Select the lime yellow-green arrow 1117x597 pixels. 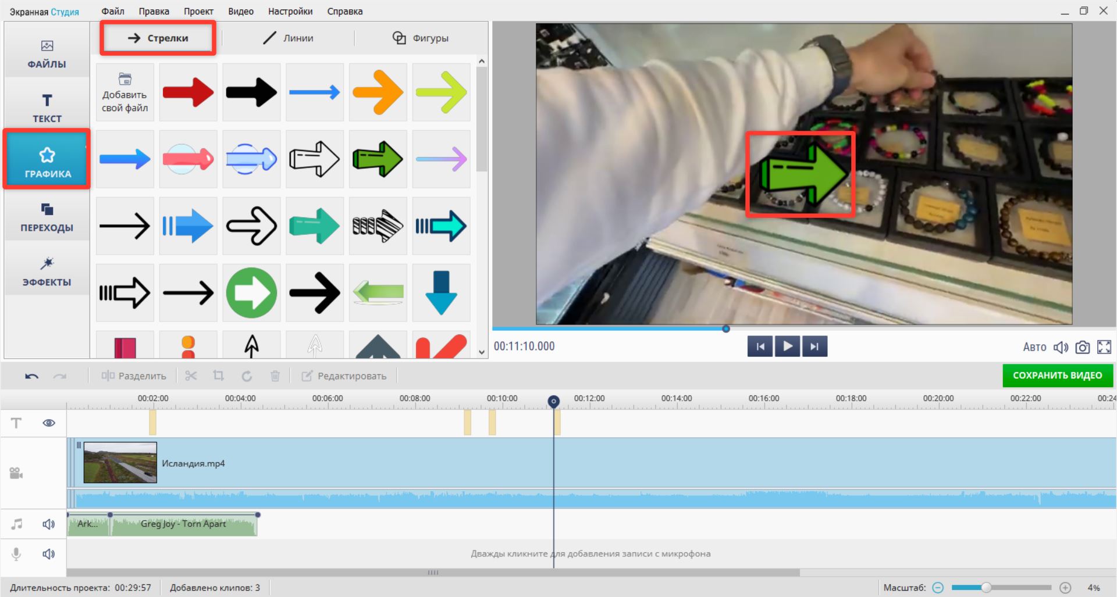tap(442, 92)
